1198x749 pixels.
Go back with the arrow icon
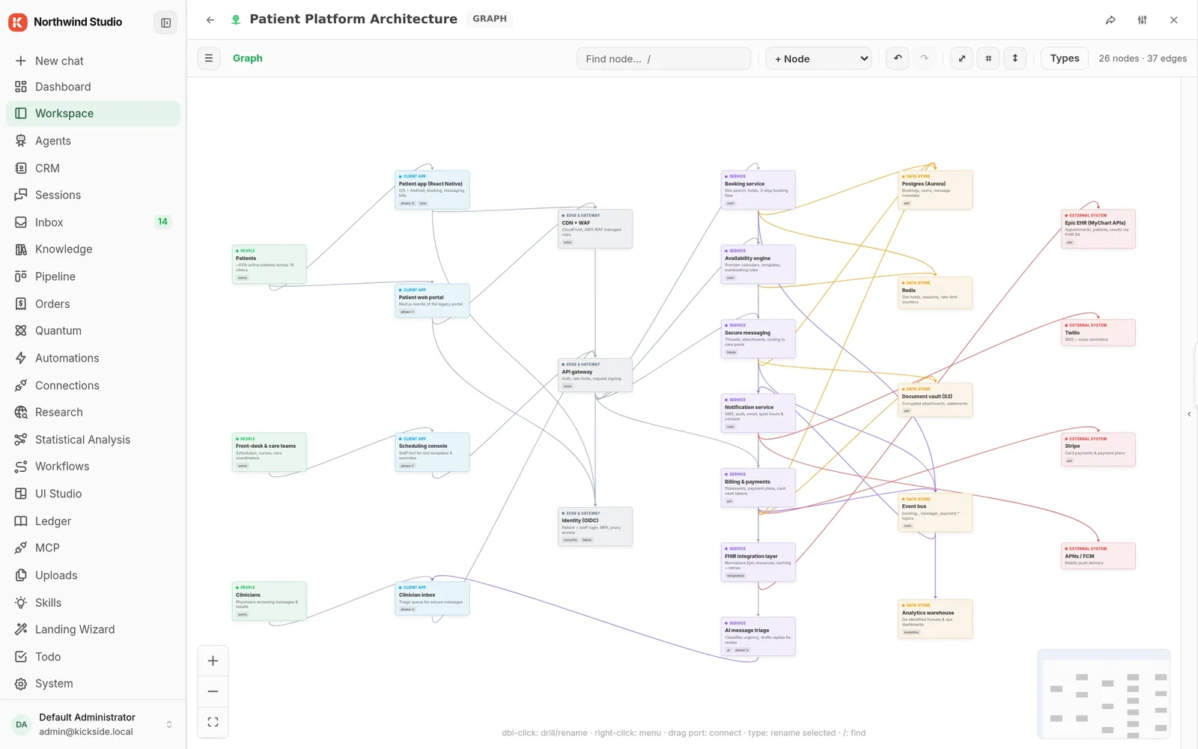210,20
